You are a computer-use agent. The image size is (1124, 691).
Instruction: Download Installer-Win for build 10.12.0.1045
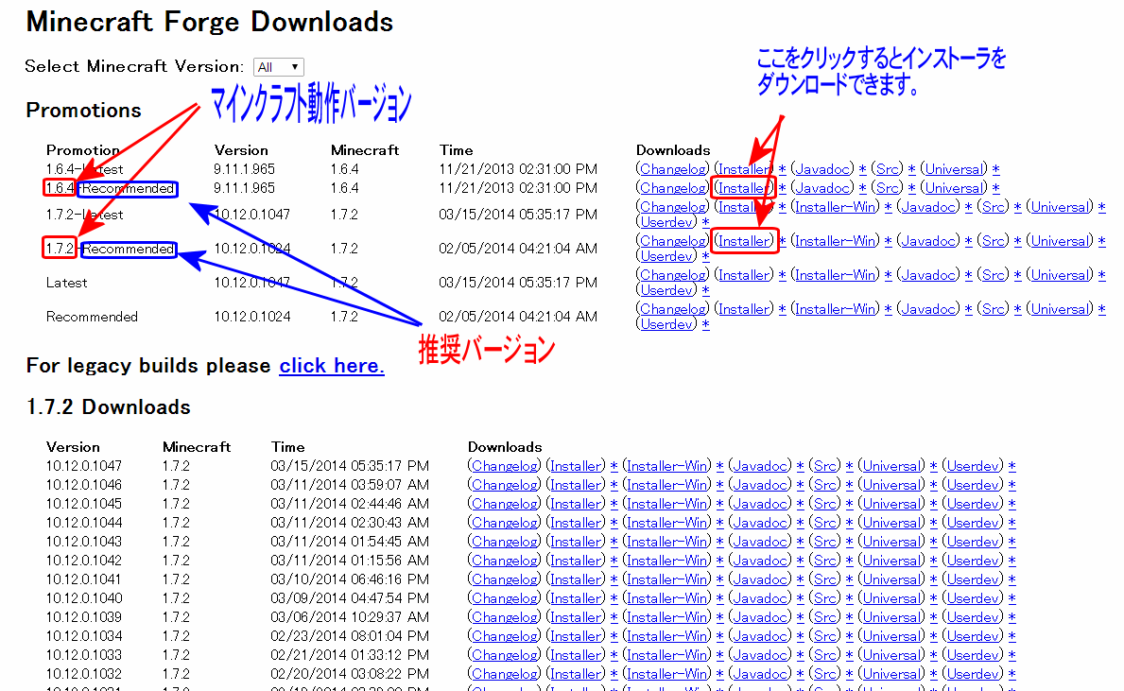coord(666,504)
